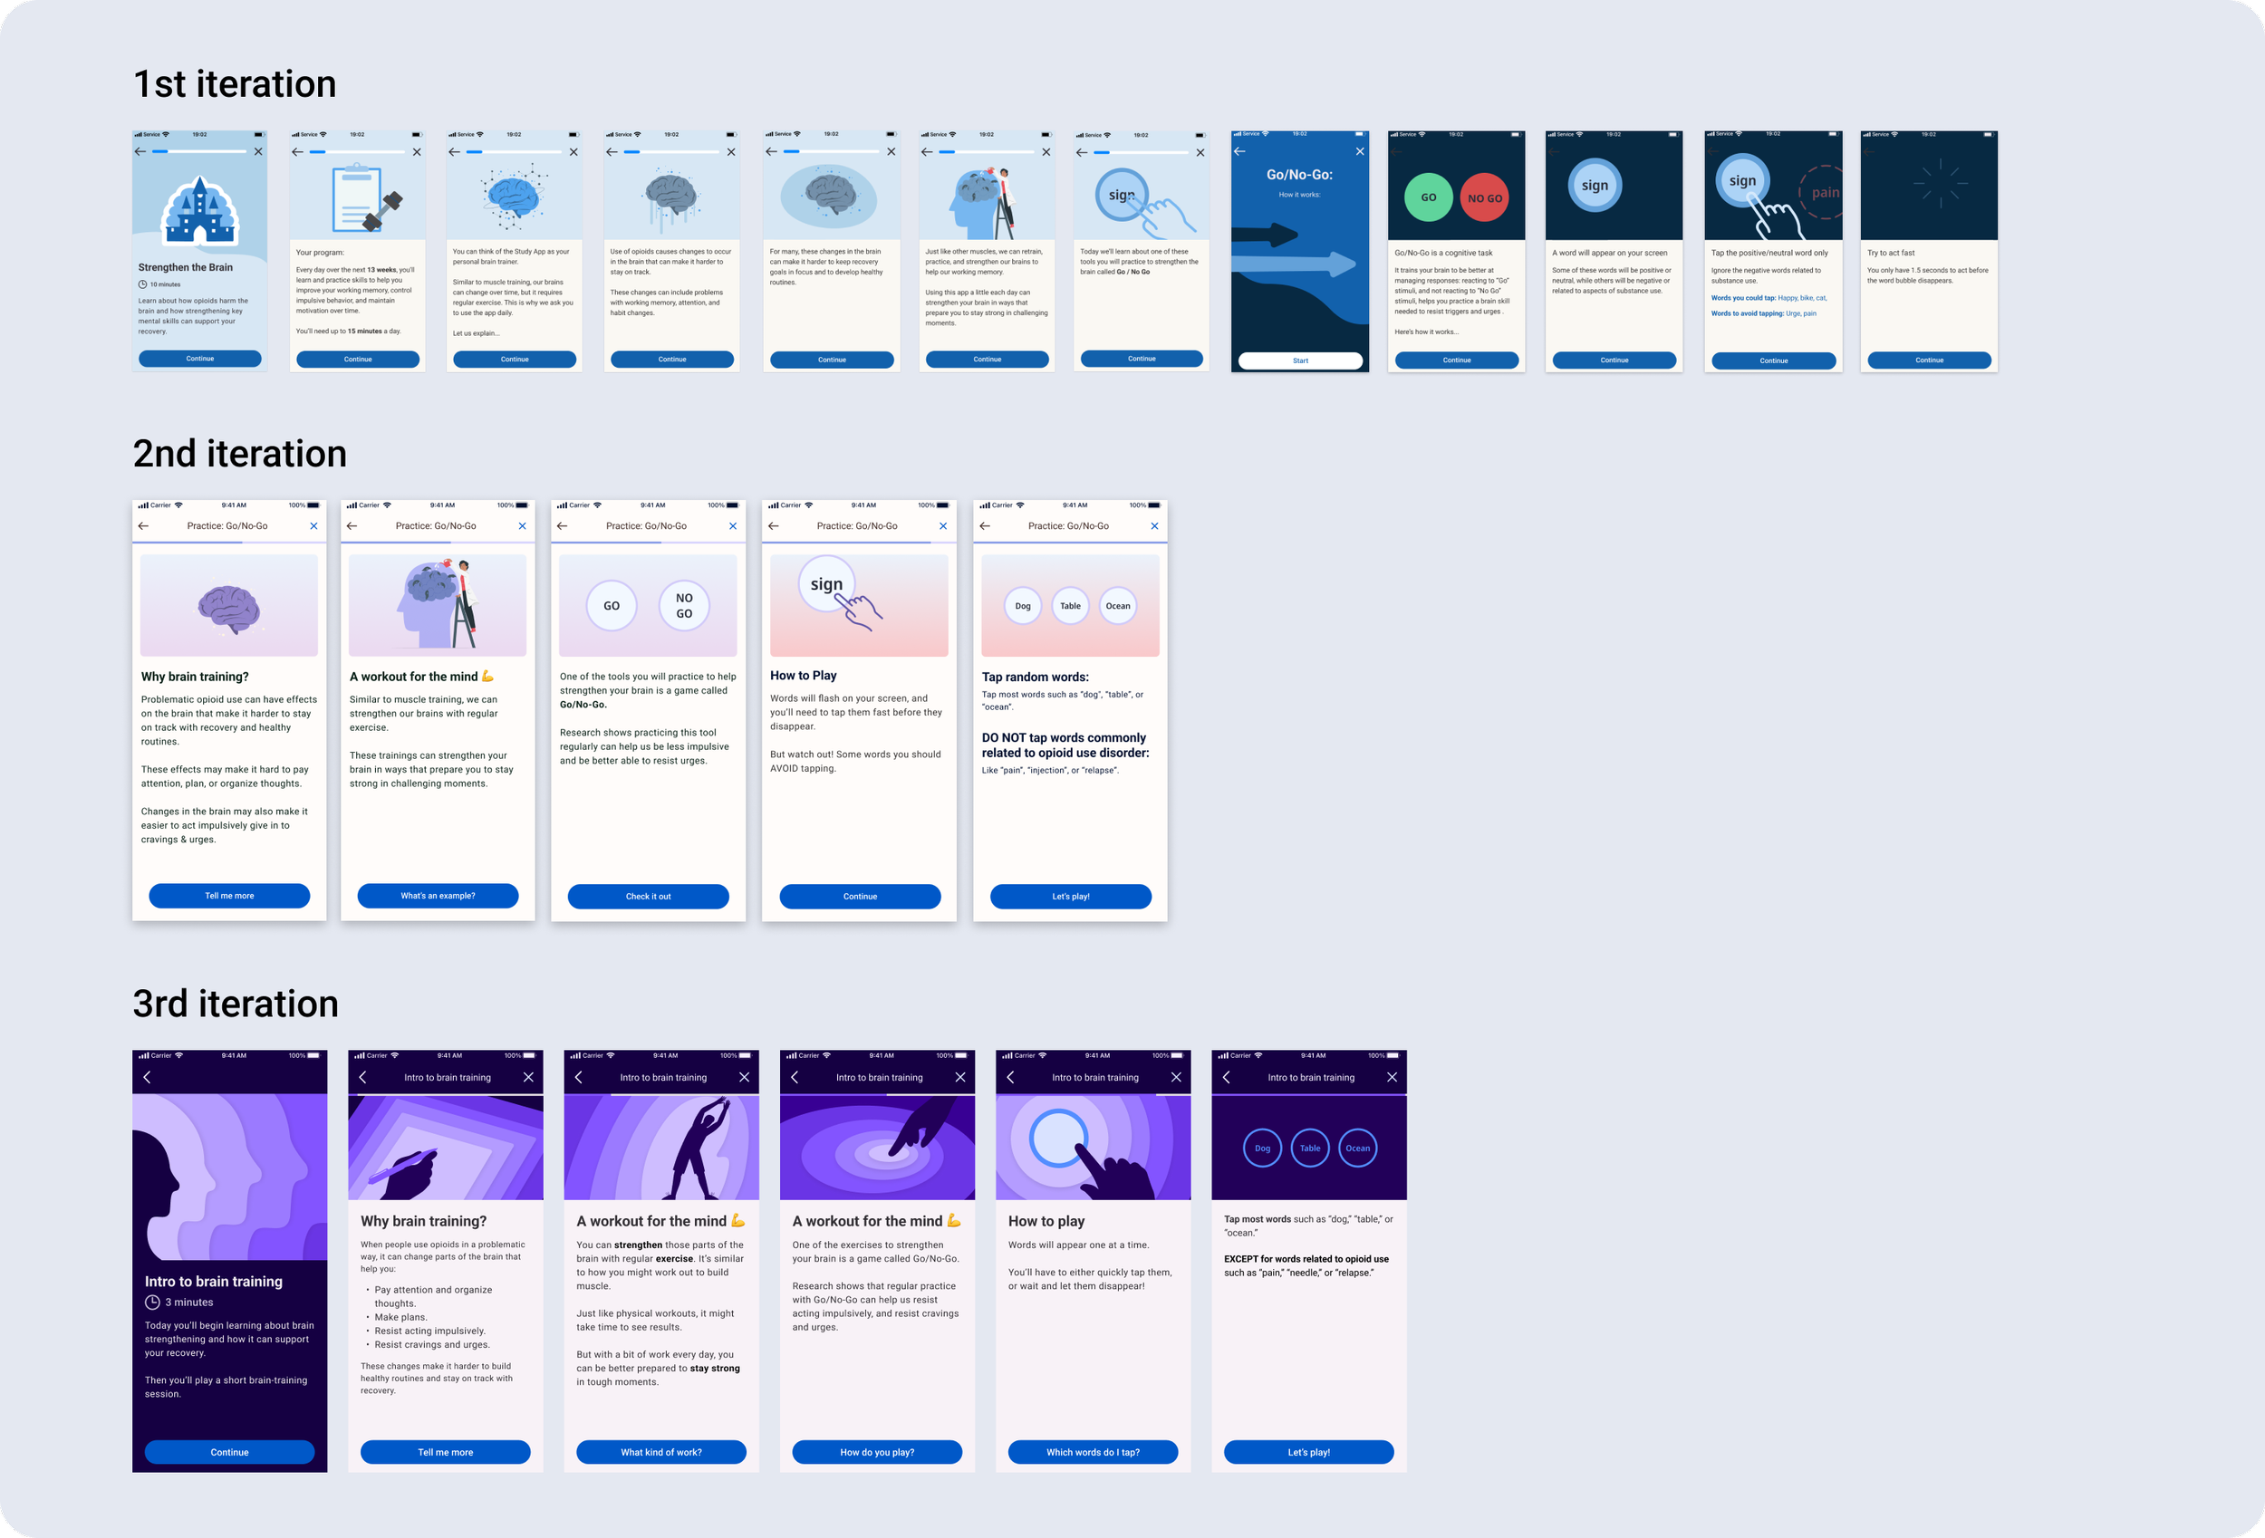
Task: Tap the 'Table' word bubble in 2nd iteration
Action: [x=1070, y=606]
